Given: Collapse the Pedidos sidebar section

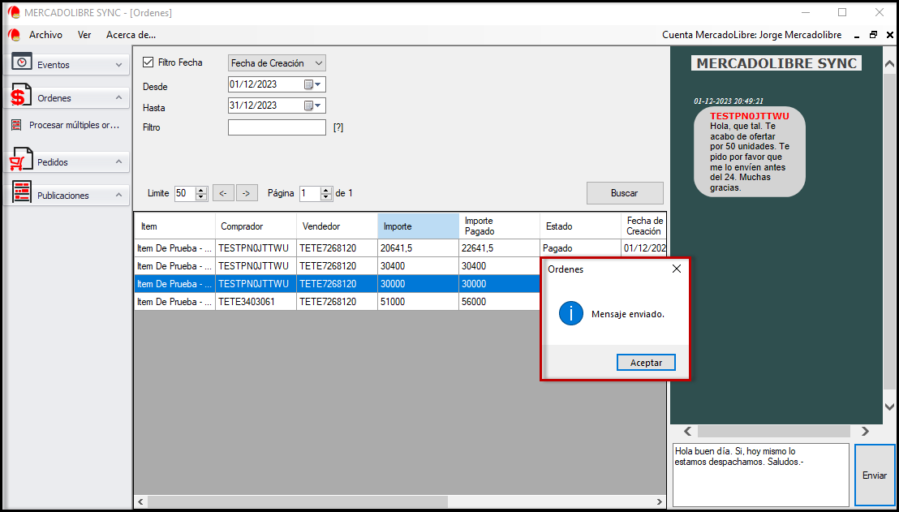Looking at the screenshot, I should pyautogui.click(x=118, y=161).
